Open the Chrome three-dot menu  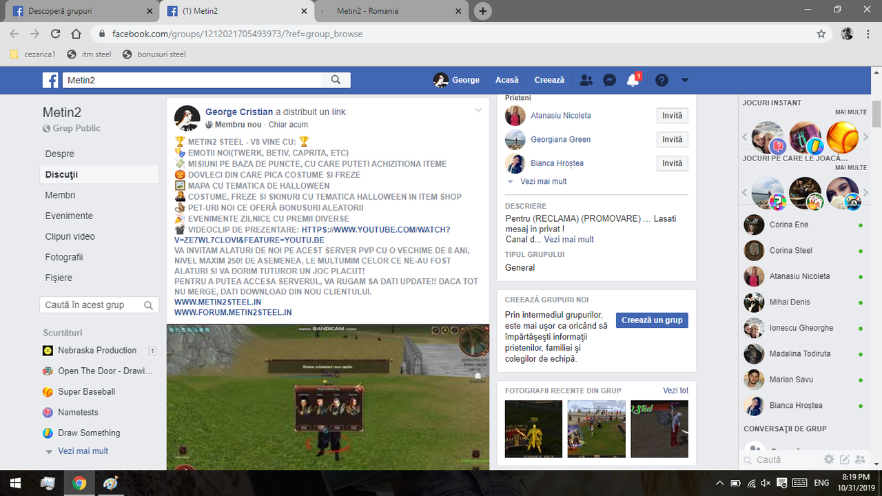869,34
